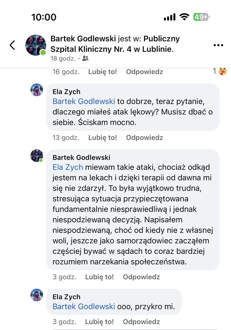The image size is (231, 330).
Task: Open the three-dot post options menu
Action: click(218, 45)
